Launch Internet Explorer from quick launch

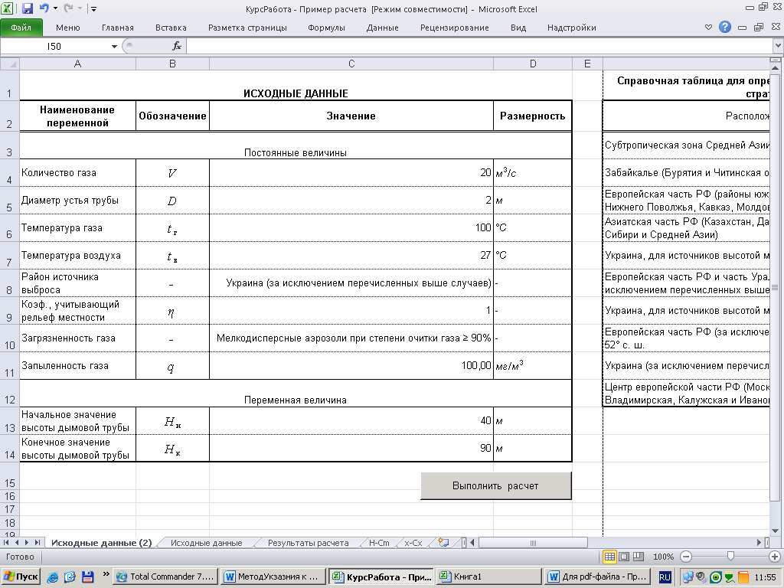pos(53,577)
